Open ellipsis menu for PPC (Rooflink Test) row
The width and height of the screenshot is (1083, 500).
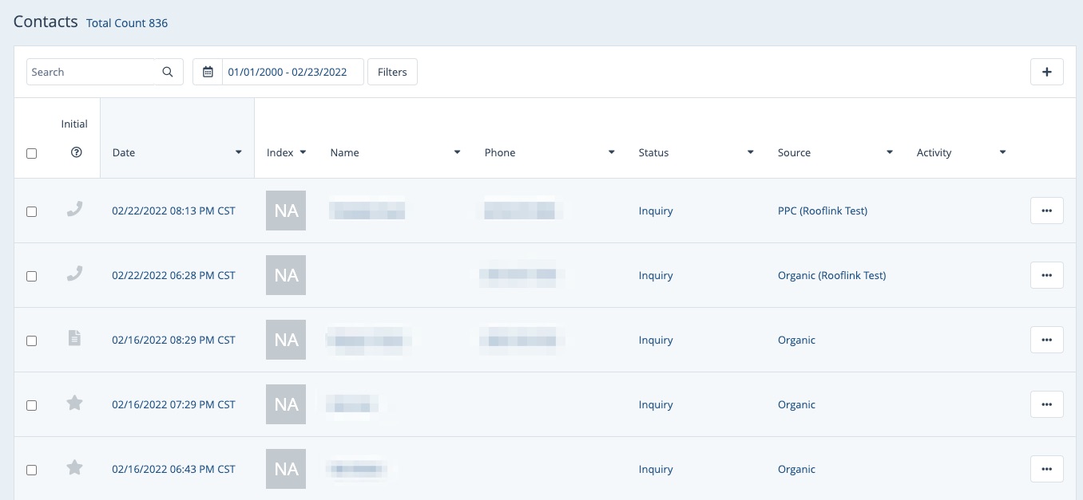click(x=1046, y=211)
